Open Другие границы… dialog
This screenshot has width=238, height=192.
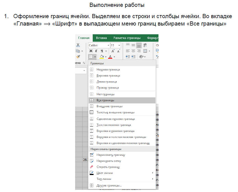pos(109,185)
